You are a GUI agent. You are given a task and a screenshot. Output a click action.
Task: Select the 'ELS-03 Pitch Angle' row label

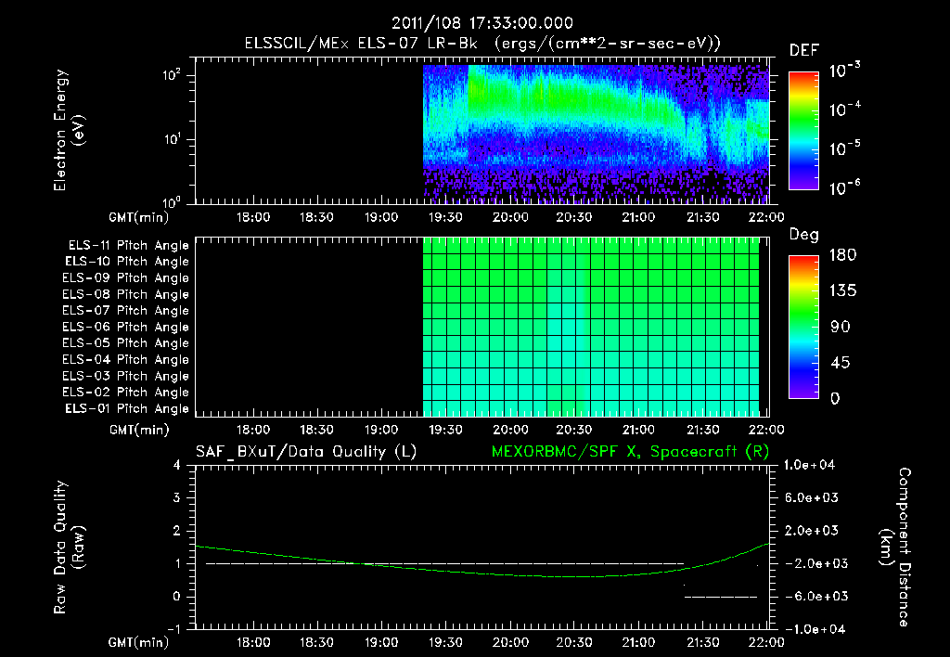(125, 377)
